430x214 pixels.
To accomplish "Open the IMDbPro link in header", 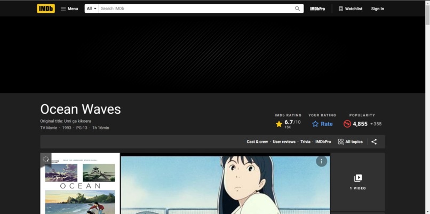I will (317, 9).
